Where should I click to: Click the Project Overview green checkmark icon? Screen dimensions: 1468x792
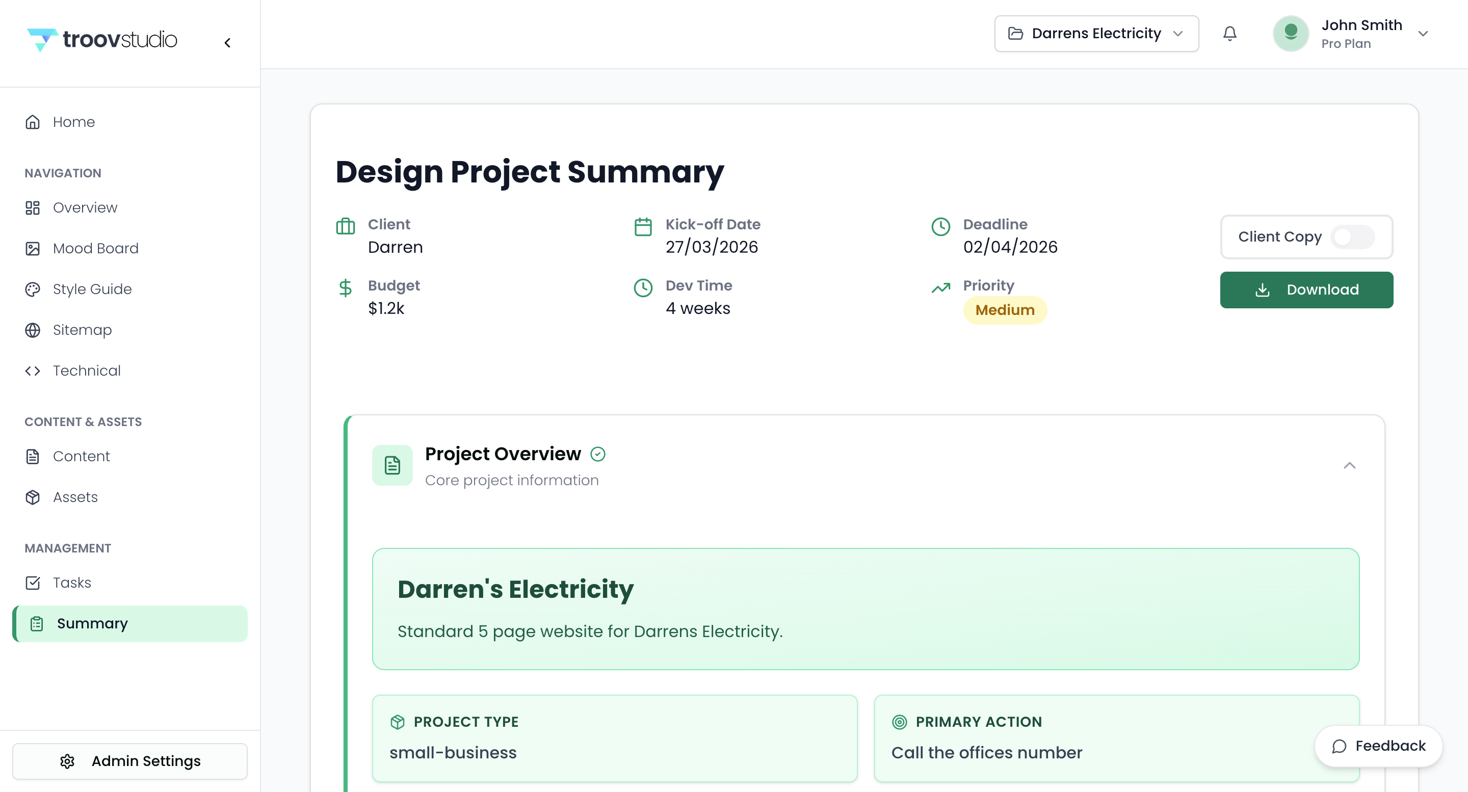point(598,454)
